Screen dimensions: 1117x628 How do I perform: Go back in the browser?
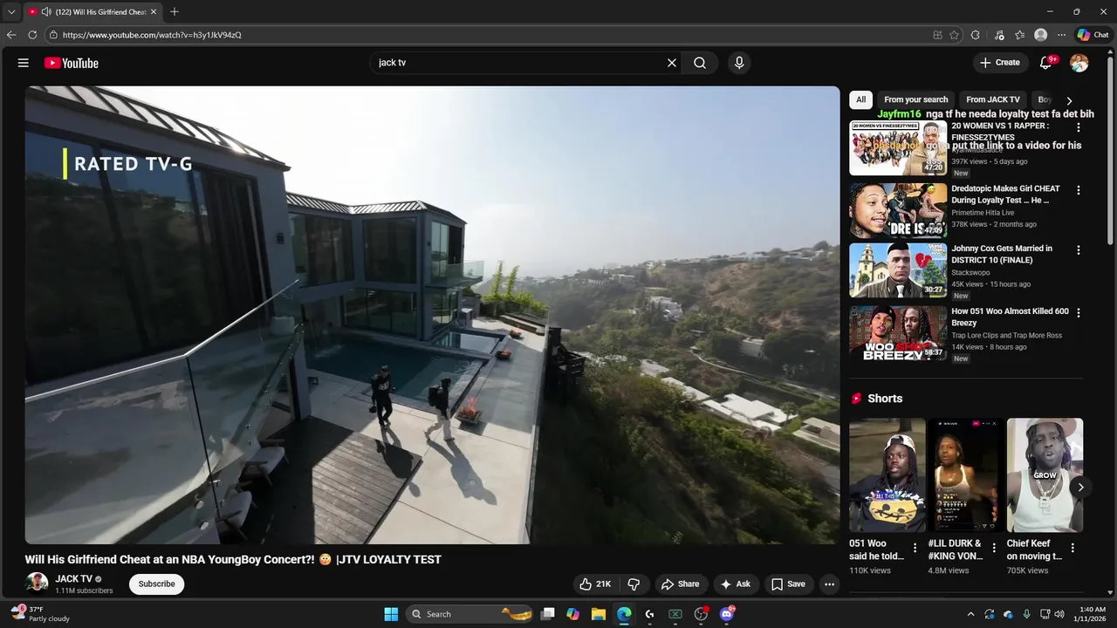[11, 35]
